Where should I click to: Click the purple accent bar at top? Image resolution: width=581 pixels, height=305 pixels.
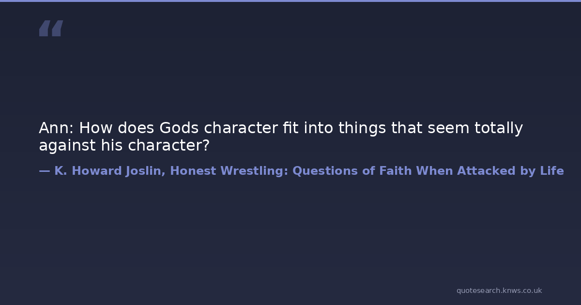pyautogui.click(x=290, y=1)
